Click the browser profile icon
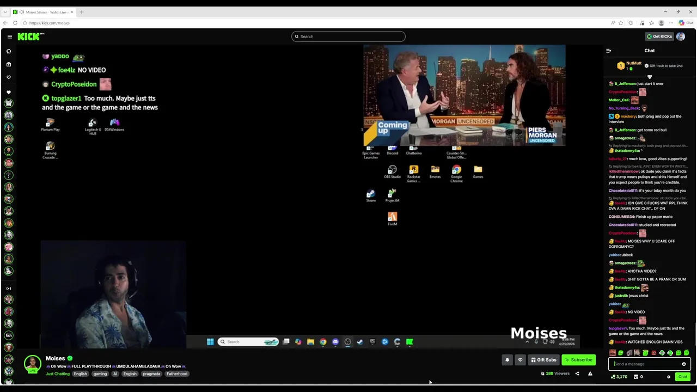697x392 pixels. point(661,23)
